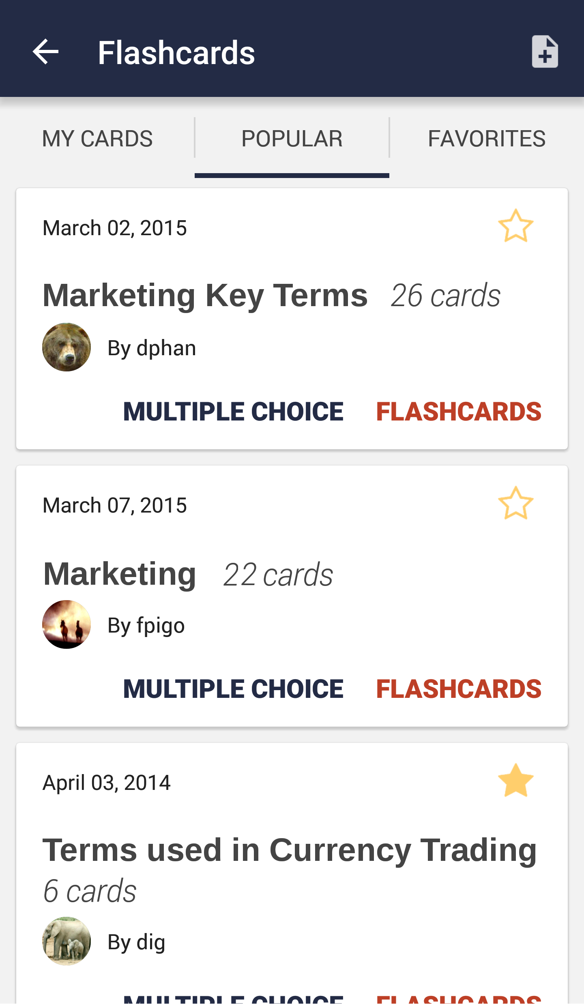Open dig's elephant profile picture
584x1004 pixels.
[67, 941]
